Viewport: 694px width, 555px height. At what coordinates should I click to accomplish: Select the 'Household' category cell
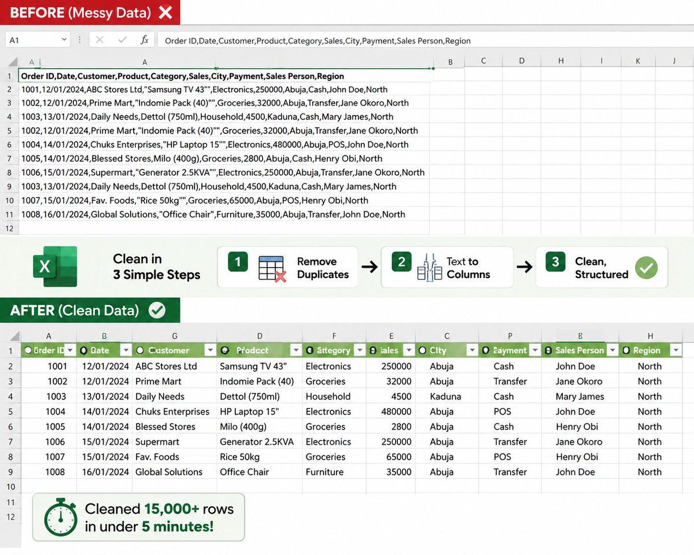[x=334, y=397]
